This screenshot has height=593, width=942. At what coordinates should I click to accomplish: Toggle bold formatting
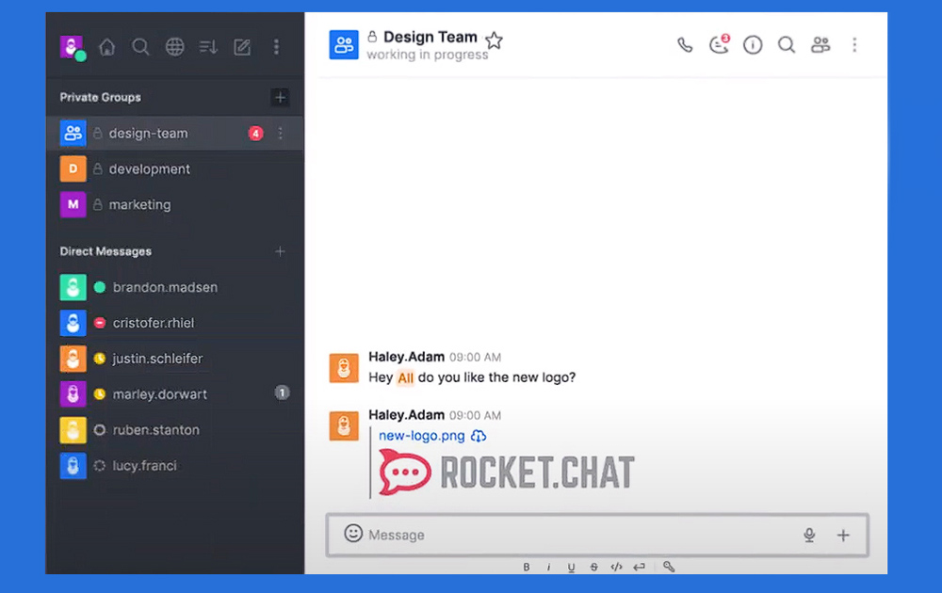tap(527, 568)
